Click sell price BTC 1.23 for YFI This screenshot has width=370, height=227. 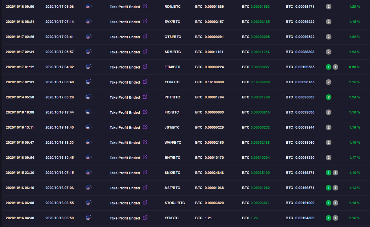pyautogui.click(x=250, y=218)
